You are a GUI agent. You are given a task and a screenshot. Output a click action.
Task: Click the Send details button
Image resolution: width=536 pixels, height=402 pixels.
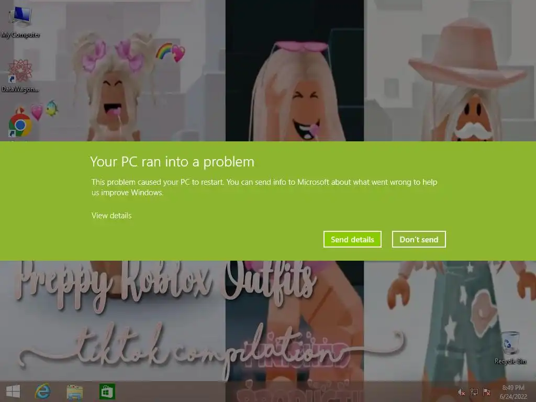point(352,239)
